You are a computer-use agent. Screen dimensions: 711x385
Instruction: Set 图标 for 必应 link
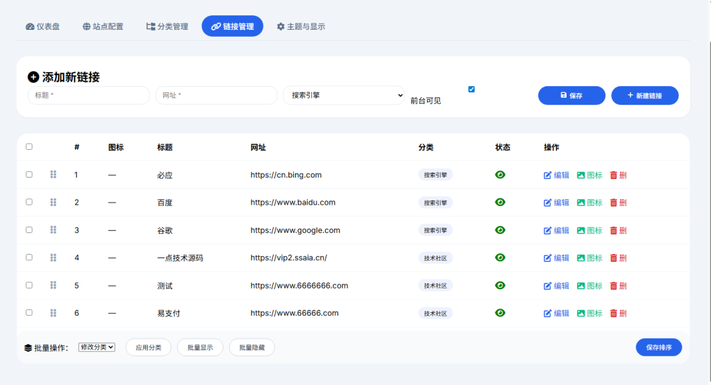pos(589,176)
